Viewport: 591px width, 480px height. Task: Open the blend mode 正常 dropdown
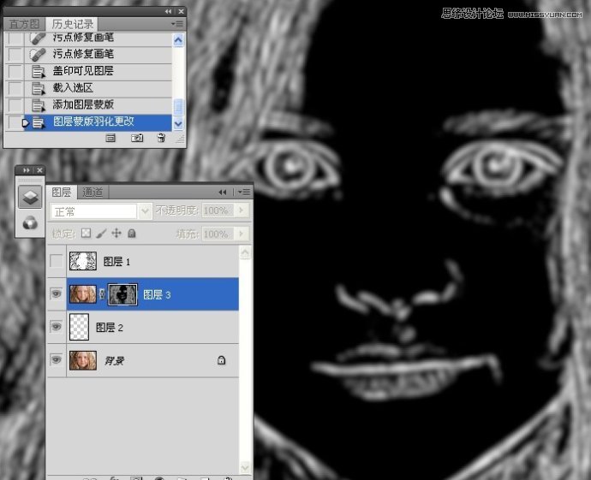coord(145,211)
